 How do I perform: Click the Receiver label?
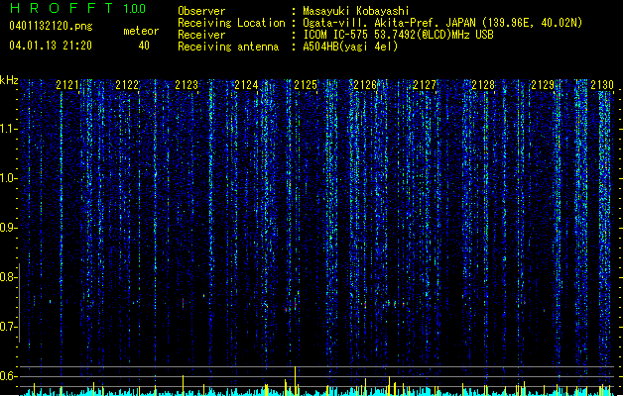tap(201, 35)
